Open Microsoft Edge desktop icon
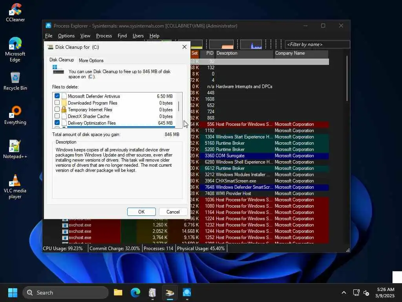 pos(15,50)
